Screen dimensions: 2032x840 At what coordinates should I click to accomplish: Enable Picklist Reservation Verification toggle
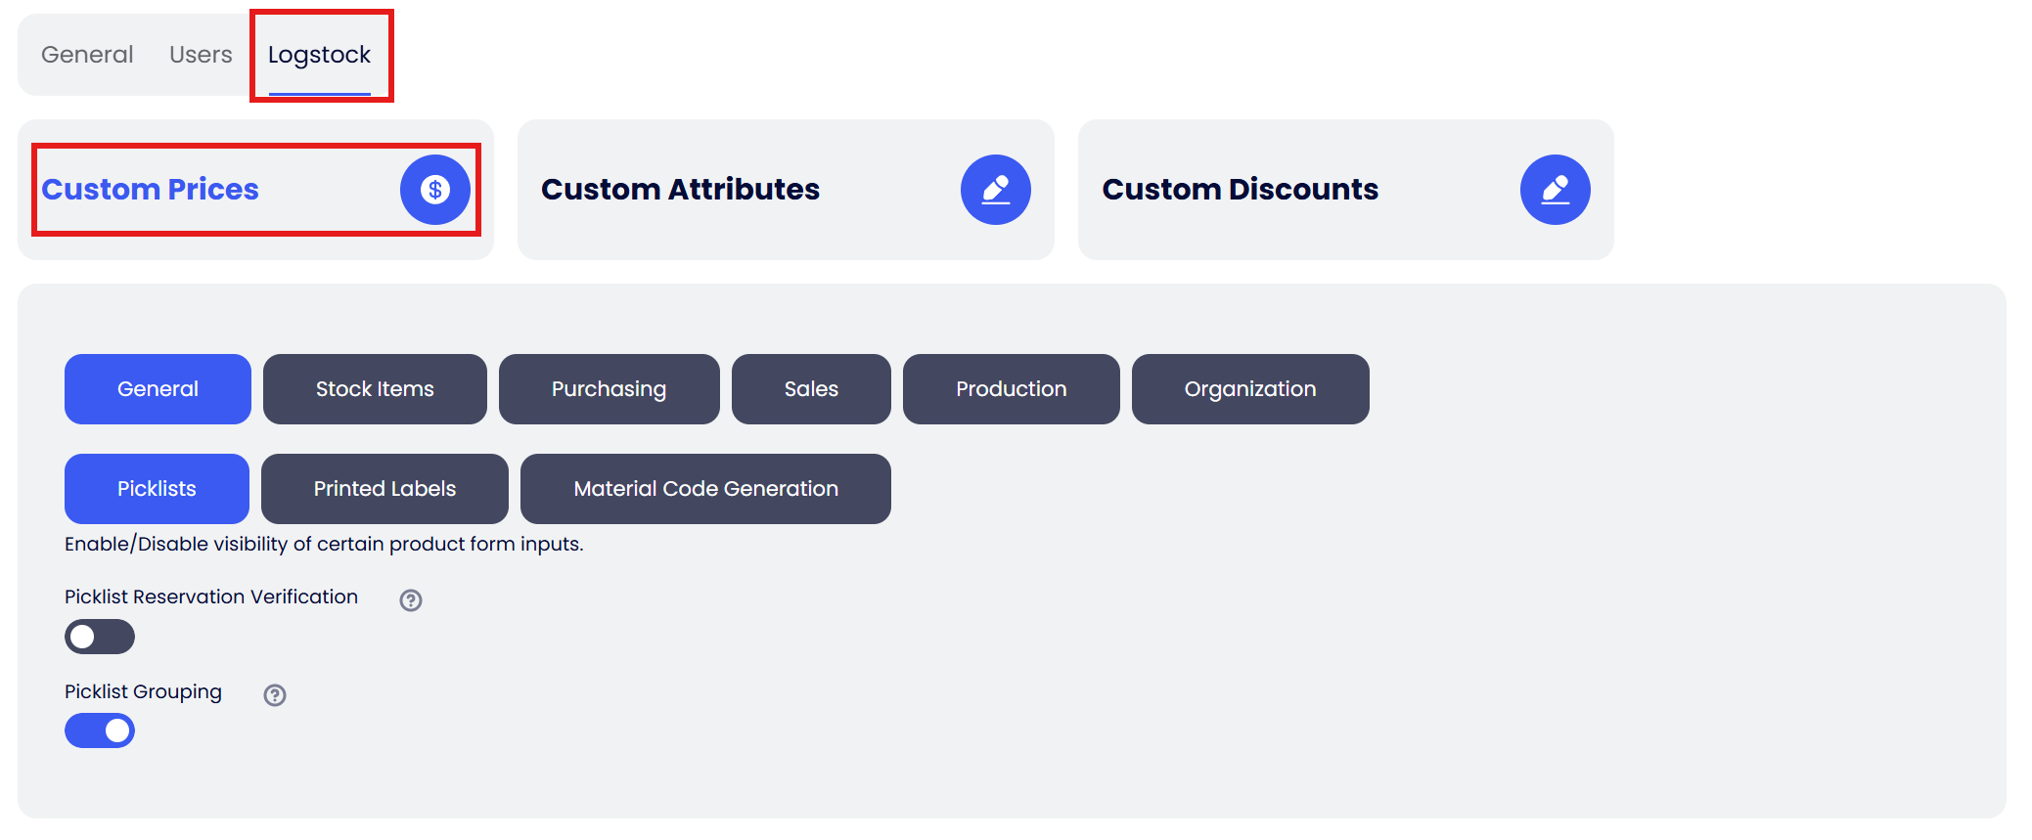(x=100, y=637)
